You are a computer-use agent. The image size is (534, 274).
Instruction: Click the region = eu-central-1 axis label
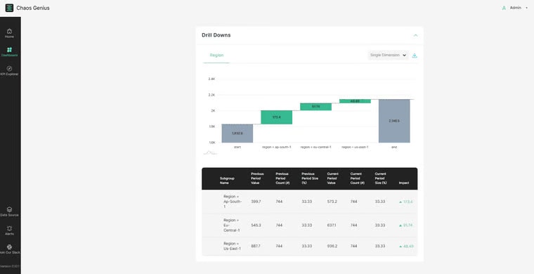point(315,147)
